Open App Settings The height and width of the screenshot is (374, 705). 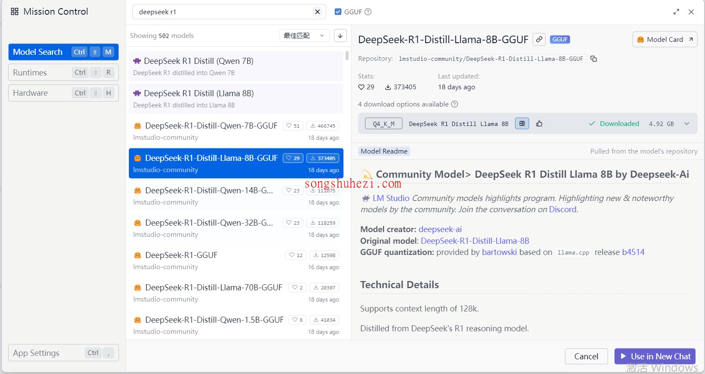click(x=63, y=353)
